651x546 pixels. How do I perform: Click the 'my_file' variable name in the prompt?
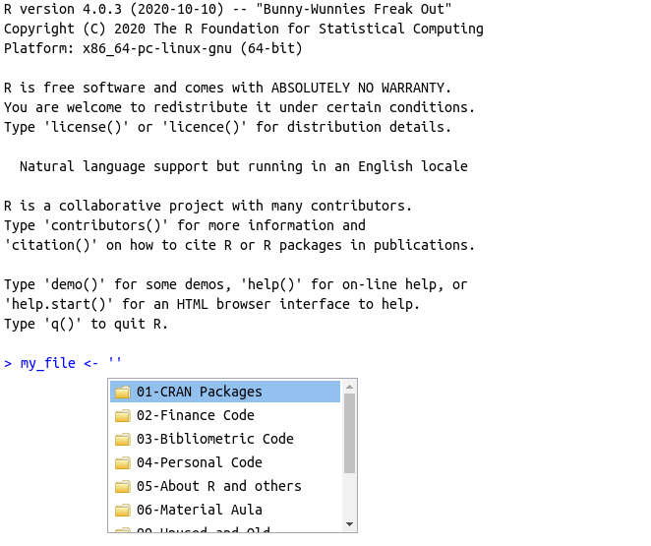pyautogui.click(x=47, y=364)
